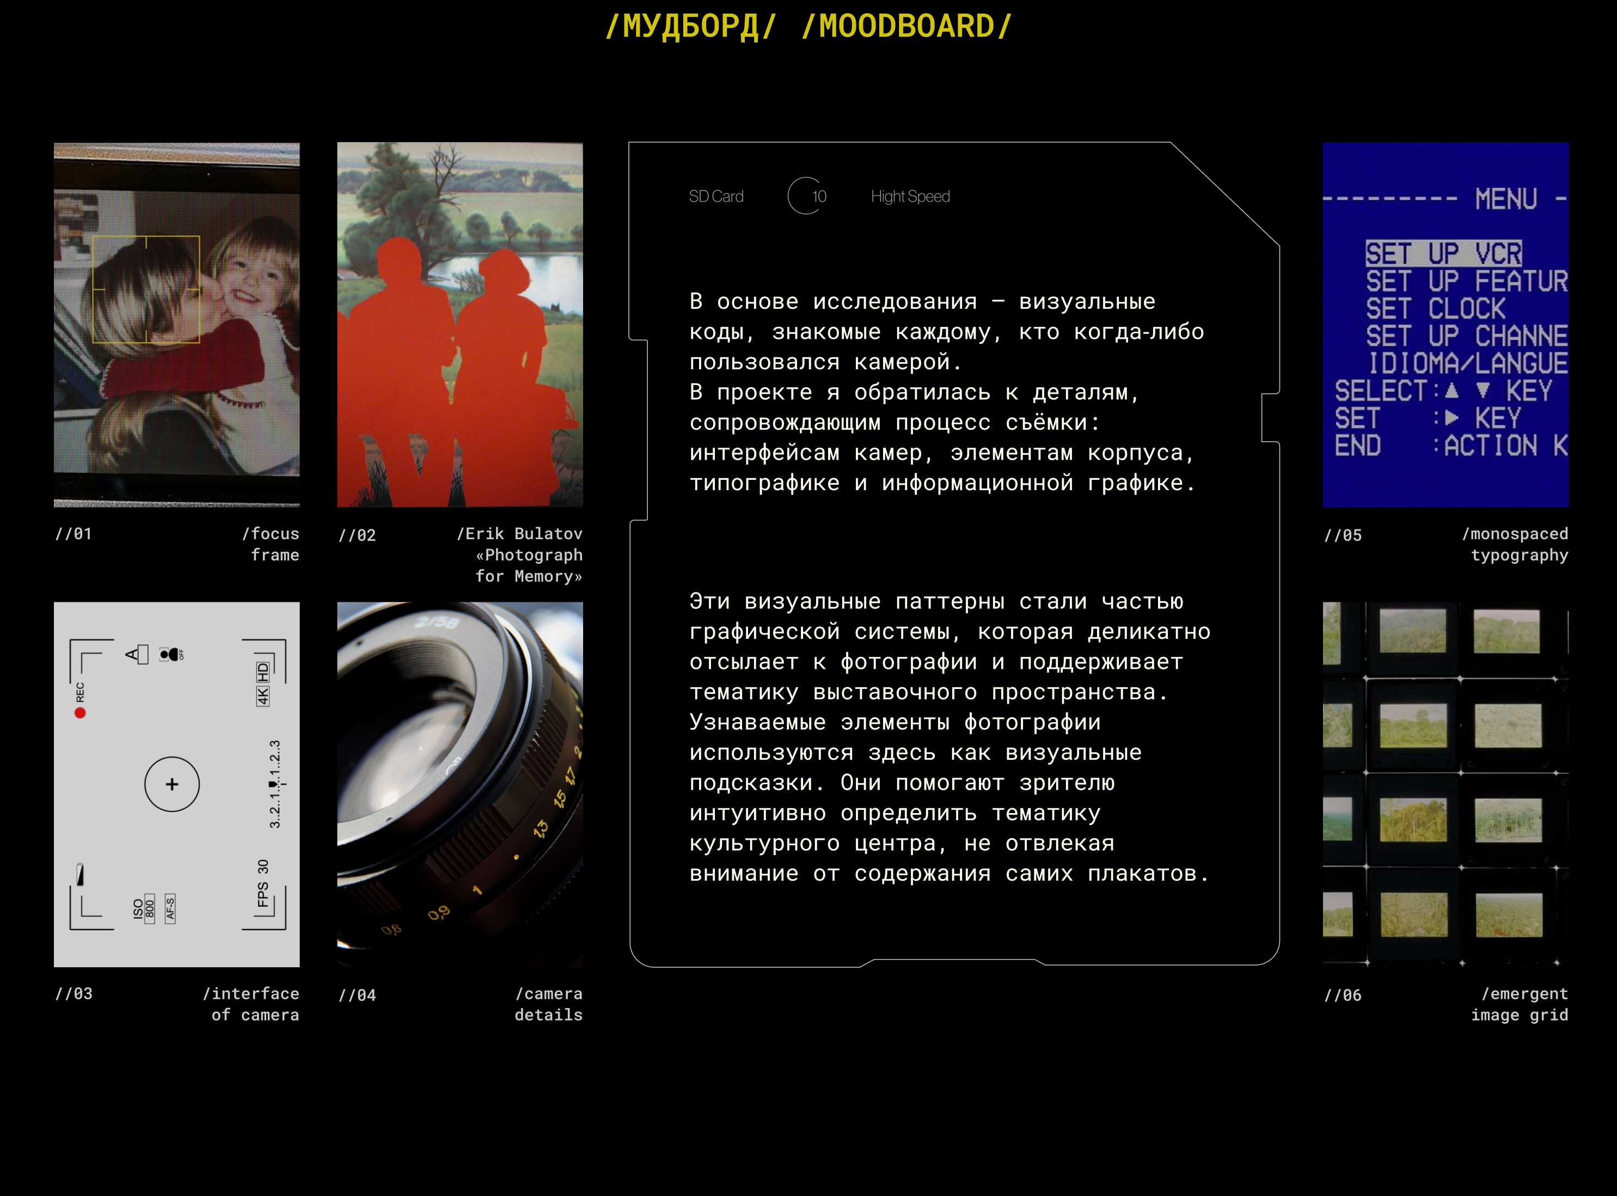Select 'SET UP FEATUR' VCR menu line
This screenshot has width=1617, height=1196.
click(1466, 281)
